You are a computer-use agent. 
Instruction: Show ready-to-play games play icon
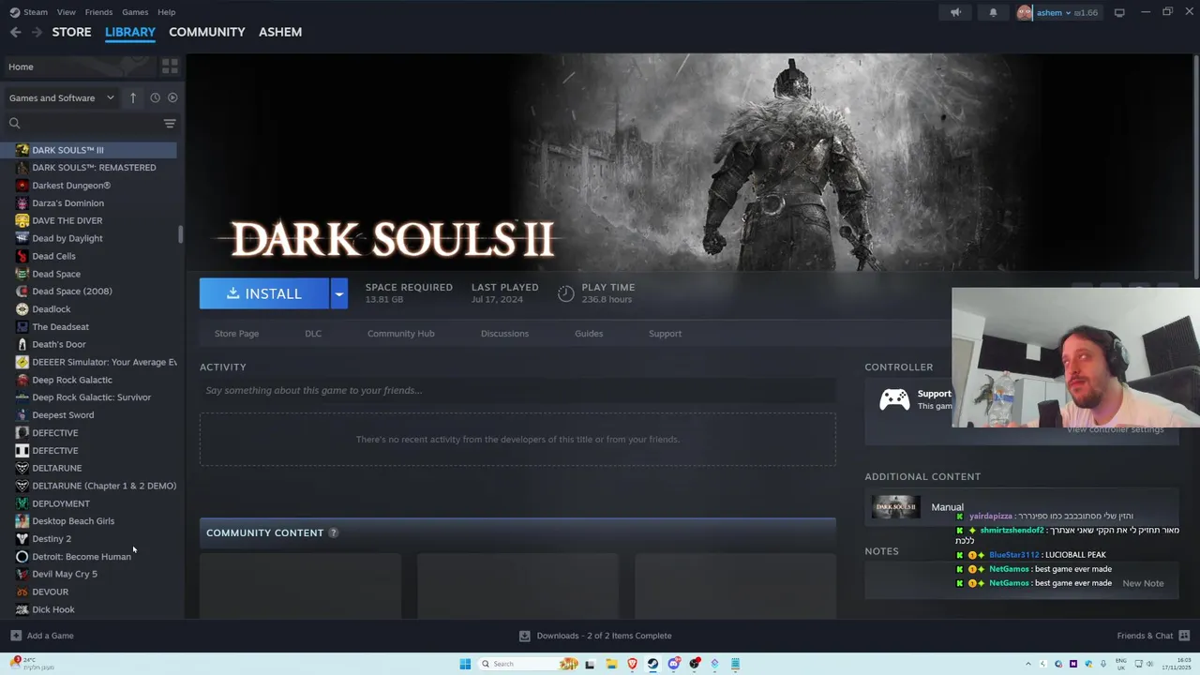(172, 97)
